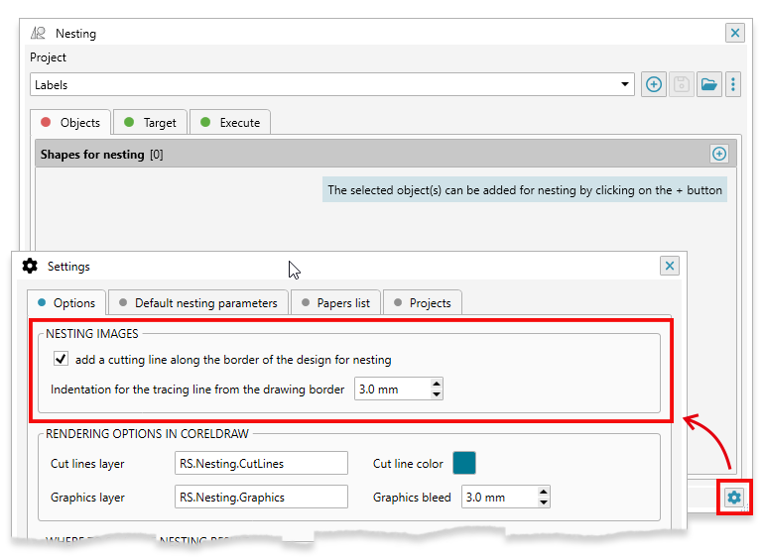Increase indentation for tracing line value

point(437,384)
